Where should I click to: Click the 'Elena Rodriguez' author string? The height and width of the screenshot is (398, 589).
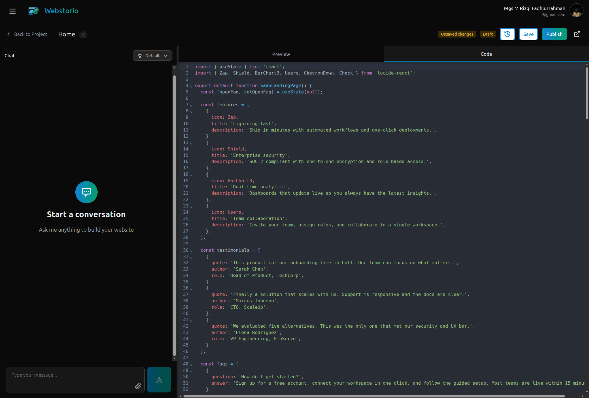coord(256,333)
